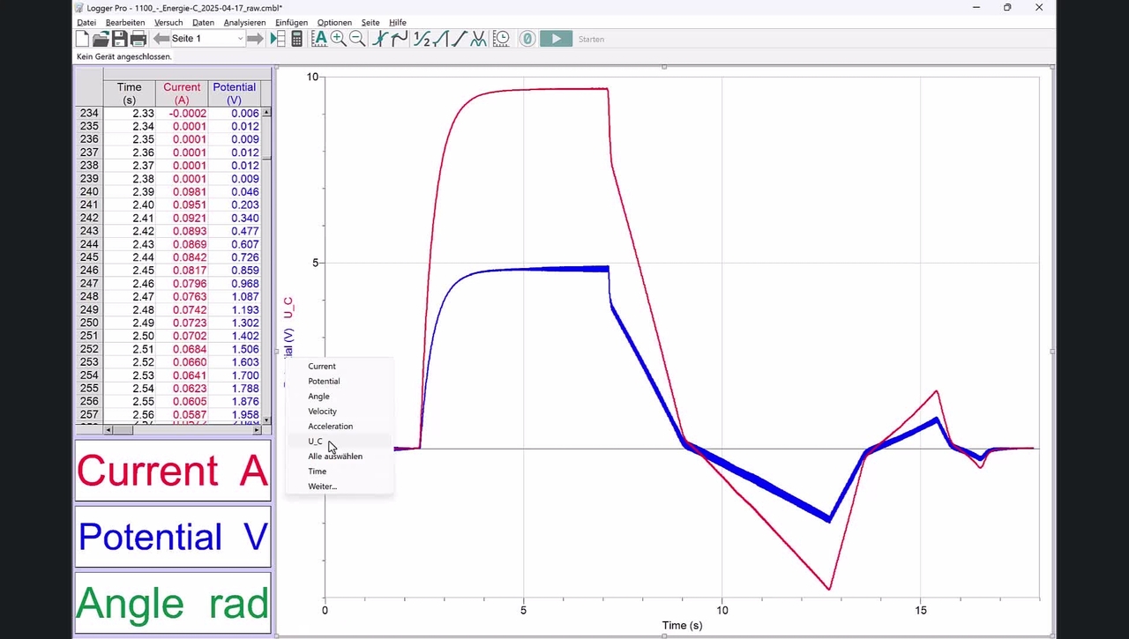Click time value 2.50 in row 251
The width and height of the screenshot is (1129, 639).
point(143,336)
